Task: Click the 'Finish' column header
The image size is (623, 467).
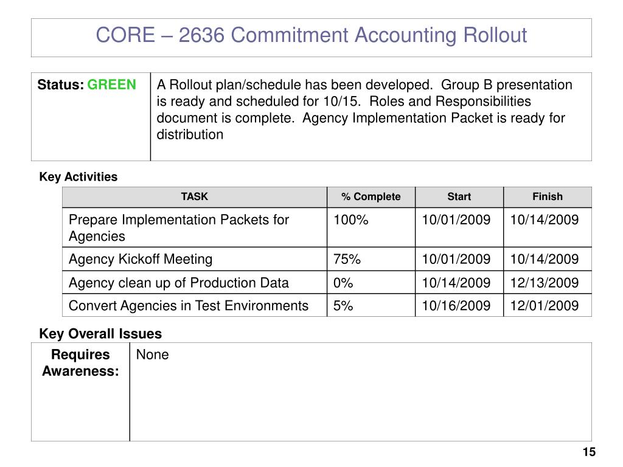Action: (x=548, y=197)
